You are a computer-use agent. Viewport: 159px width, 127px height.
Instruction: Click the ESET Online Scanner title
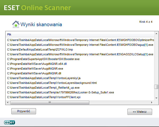(x=37, y=8)
